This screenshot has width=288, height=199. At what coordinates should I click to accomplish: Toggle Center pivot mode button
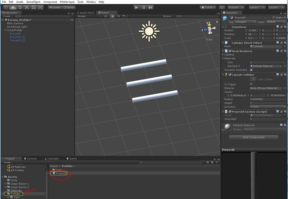tap(55, 8)
